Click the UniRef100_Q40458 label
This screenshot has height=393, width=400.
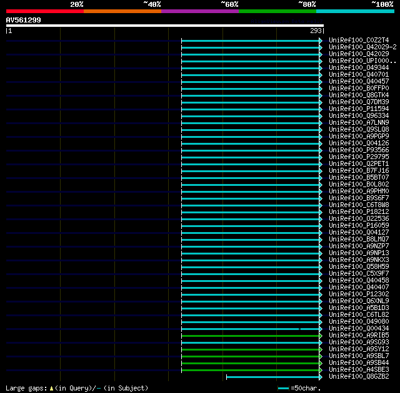pos(359,281)
